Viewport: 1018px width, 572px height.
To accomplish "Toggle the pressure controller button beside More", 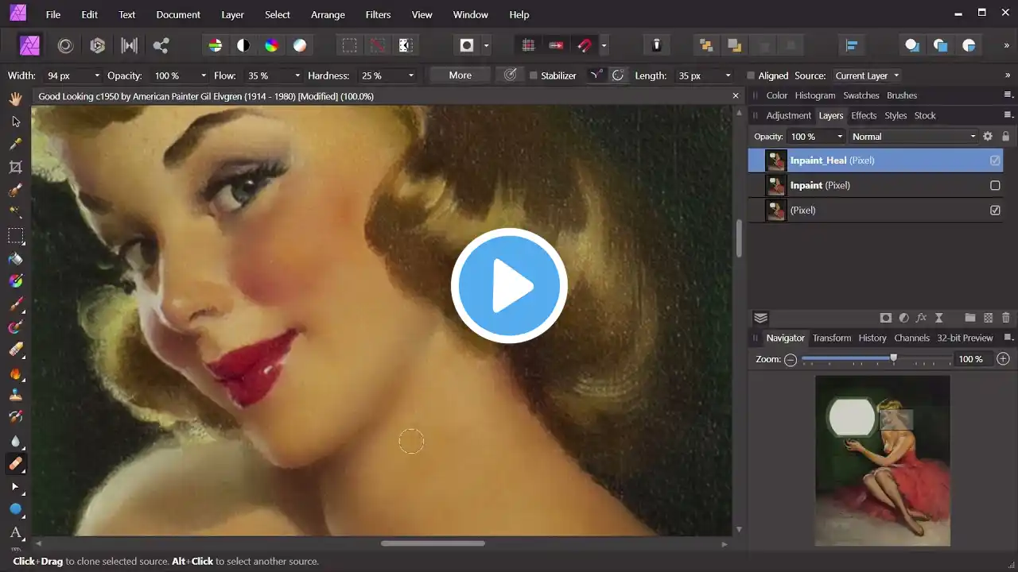I will 511,75.
